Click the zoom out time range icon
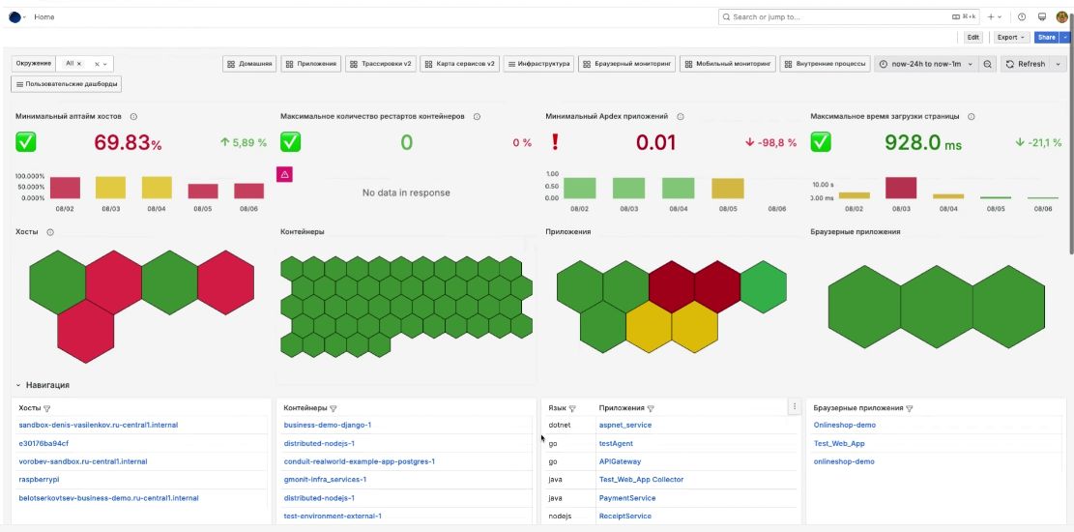 (x=987, y=64)
